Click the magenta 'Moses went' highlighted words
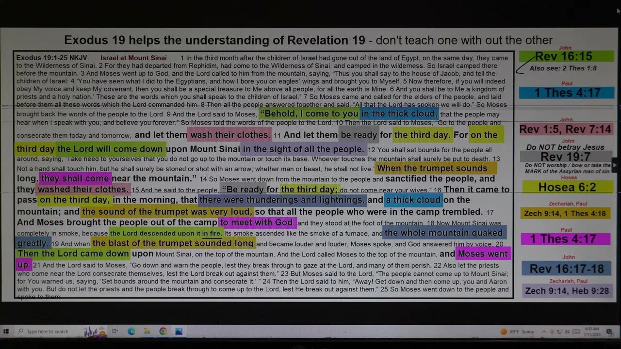The height and width of the screenshot is (349, 621). tap(483, 254)
